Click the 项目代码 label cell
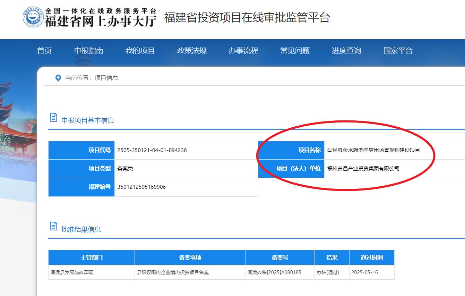This screenshot has width=465, height=296. coord(81,150)
